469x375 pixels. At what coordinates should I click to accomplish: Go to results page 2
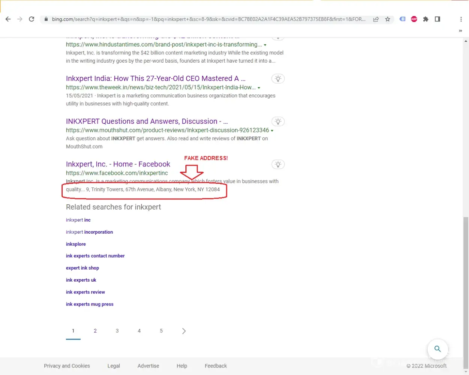pyautogui.click(x=95, y=331)
